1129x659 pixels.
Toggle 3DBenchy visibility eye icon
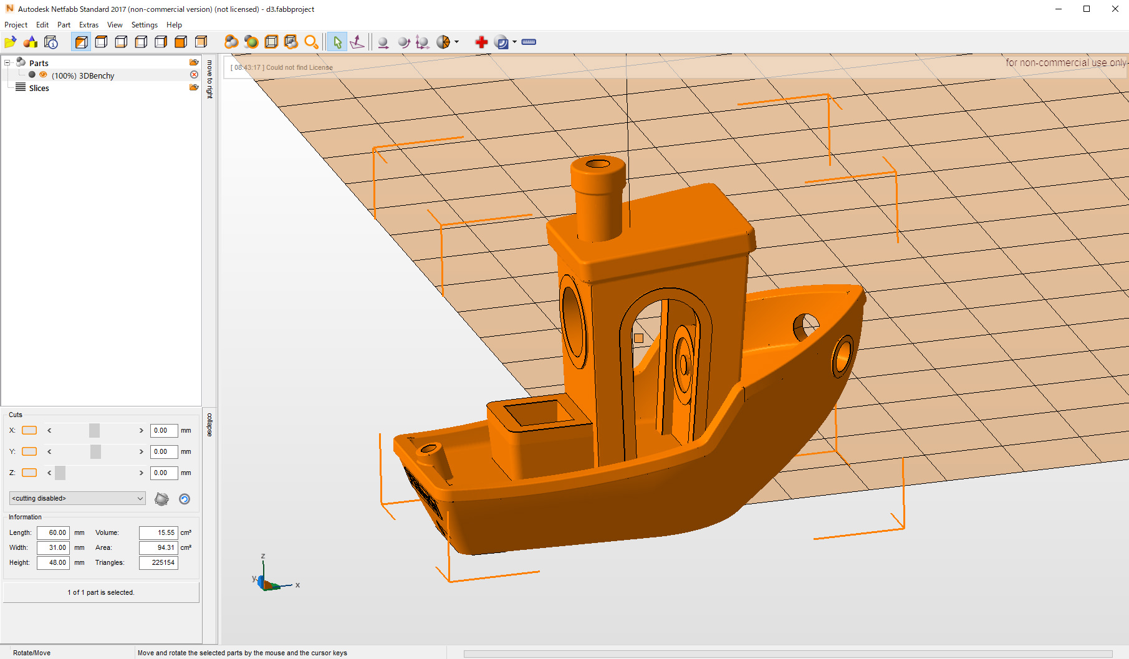(x=43, y=75)
